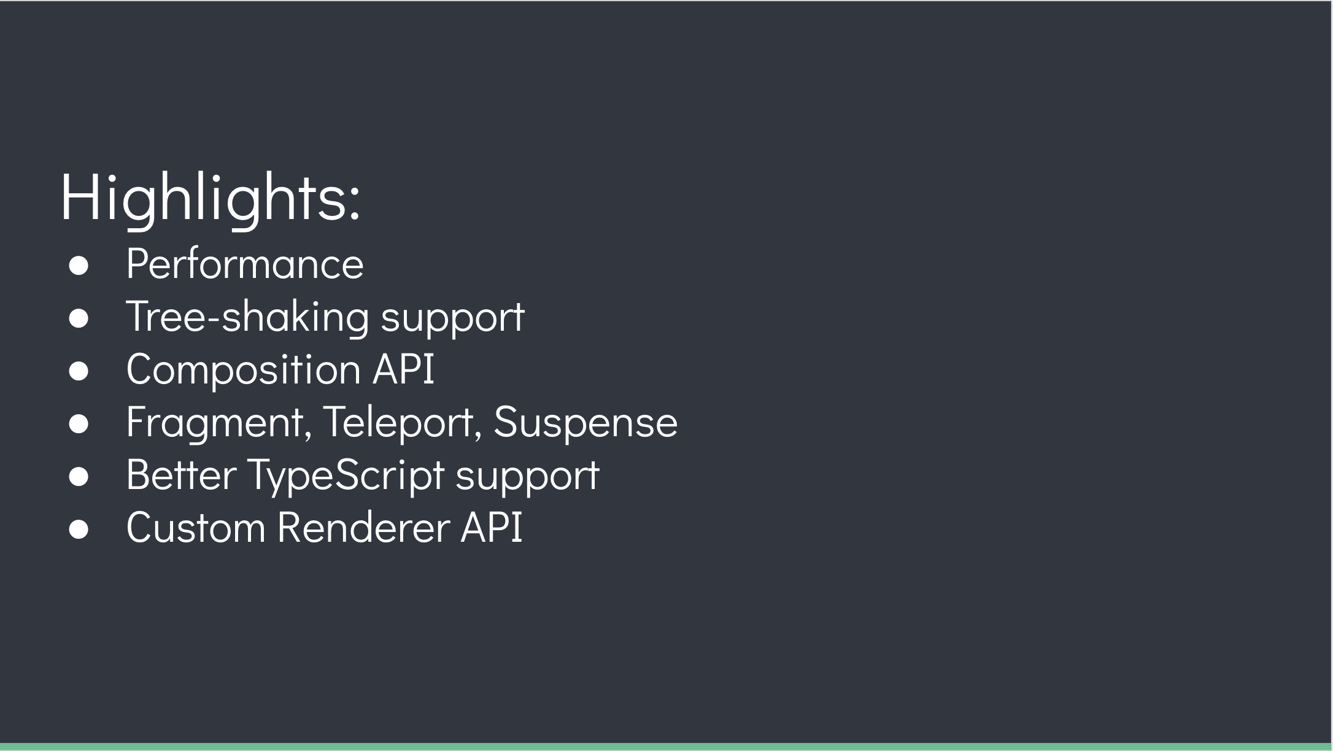Image resolution: width=1333 pixels, height=751 pixels.
Task: Click the word "TypeScript"
Action: coord(346,475)
